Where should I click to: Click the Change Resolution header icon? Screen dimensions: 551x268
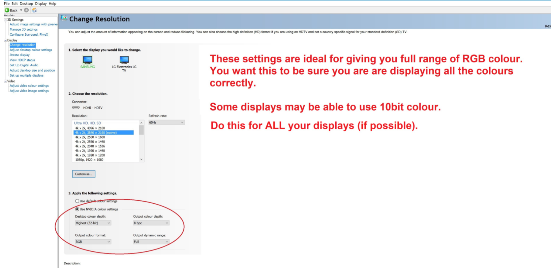click(64, 18)
